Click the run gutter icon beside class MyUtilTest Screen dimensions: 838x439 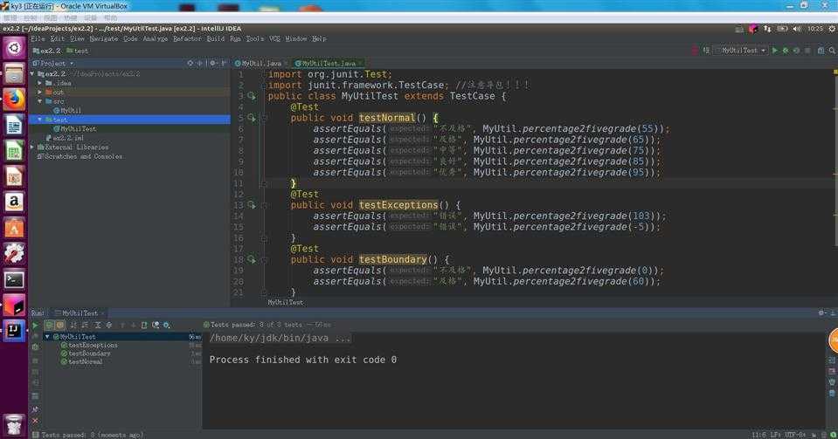pos(251,96)
